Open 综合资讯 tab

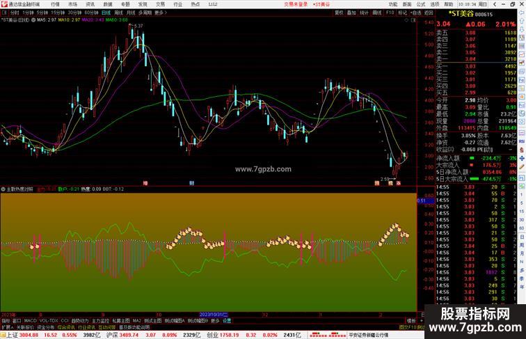[66, 327]
